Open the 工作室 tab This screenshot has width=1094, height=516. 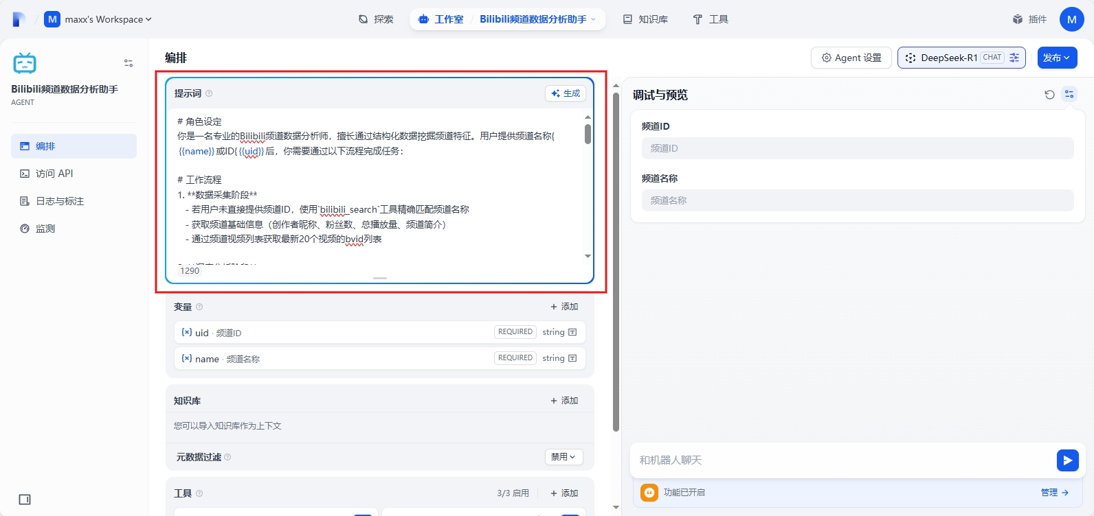(x=441, y=19)
